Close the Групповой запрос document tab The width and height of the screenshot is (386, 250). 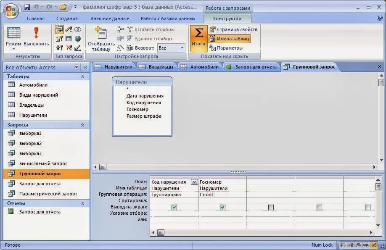[379, 67]
